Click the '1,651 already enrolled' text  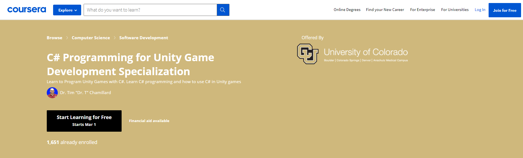[x=72, y=142]
